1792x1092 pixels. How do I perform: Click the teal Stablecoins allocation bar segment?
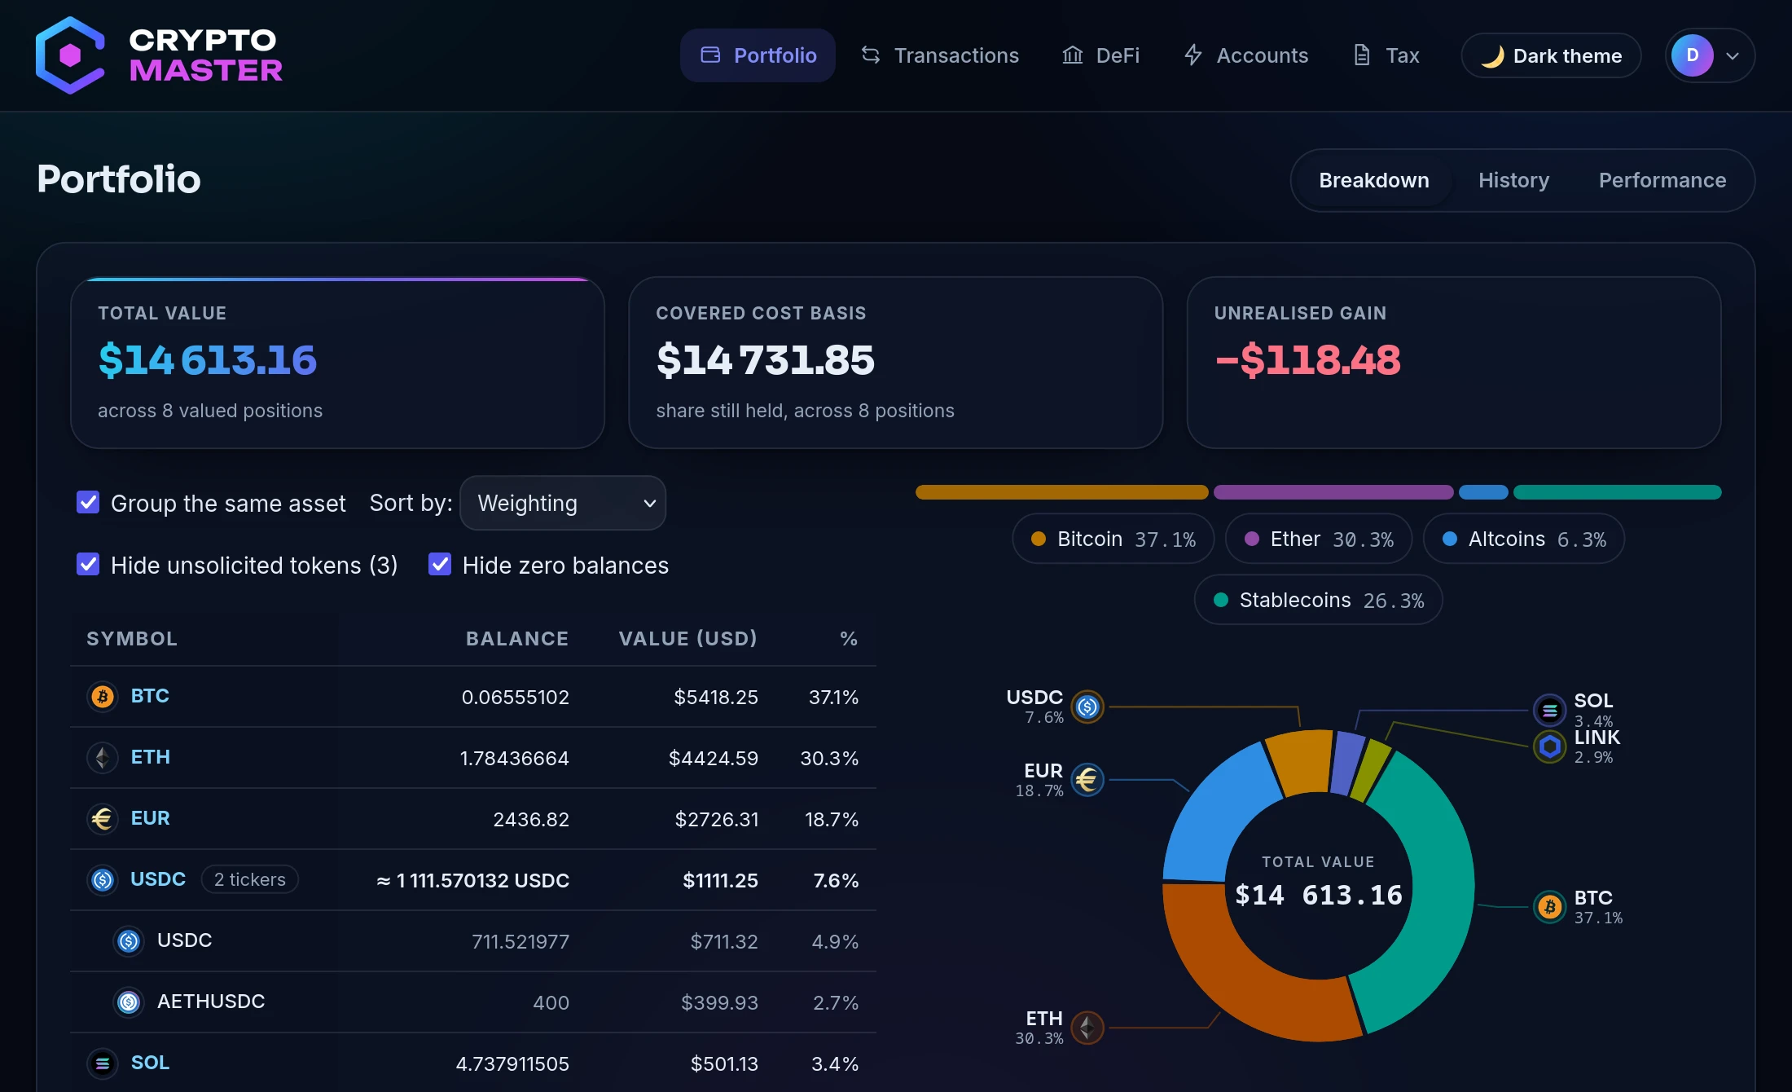(1618, 492)
